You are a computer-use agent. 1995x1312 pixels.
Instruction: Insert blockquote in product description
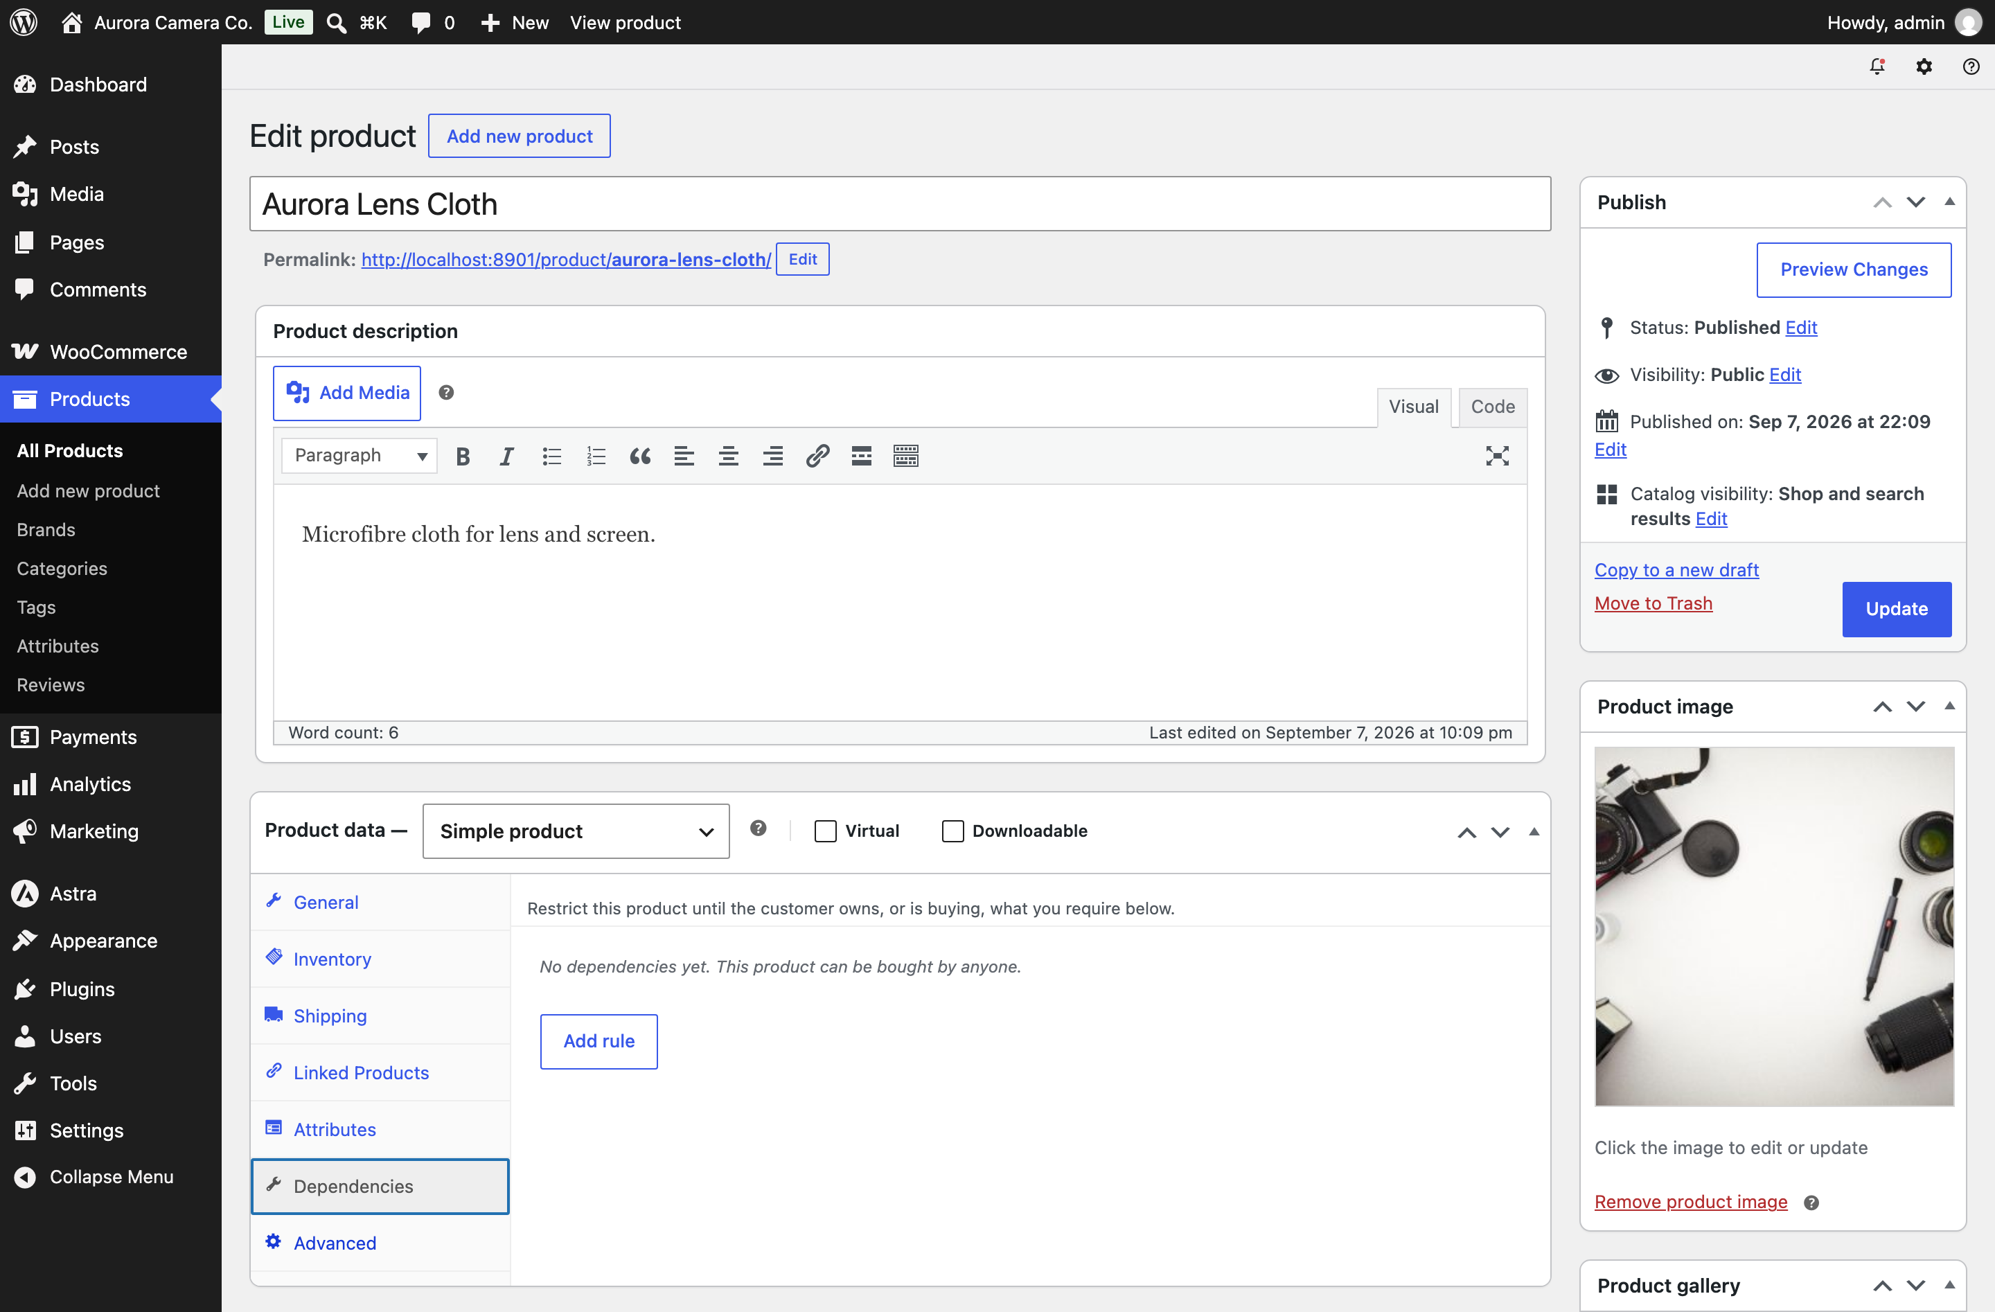click(641, 456)
